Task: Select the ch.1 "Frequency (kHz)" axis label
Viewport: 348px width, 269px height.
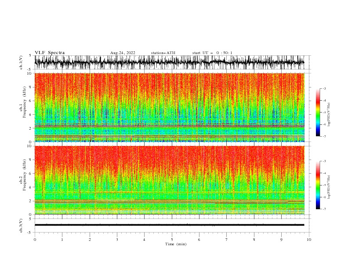Action: pyautogui.click(x=24, y=102)
